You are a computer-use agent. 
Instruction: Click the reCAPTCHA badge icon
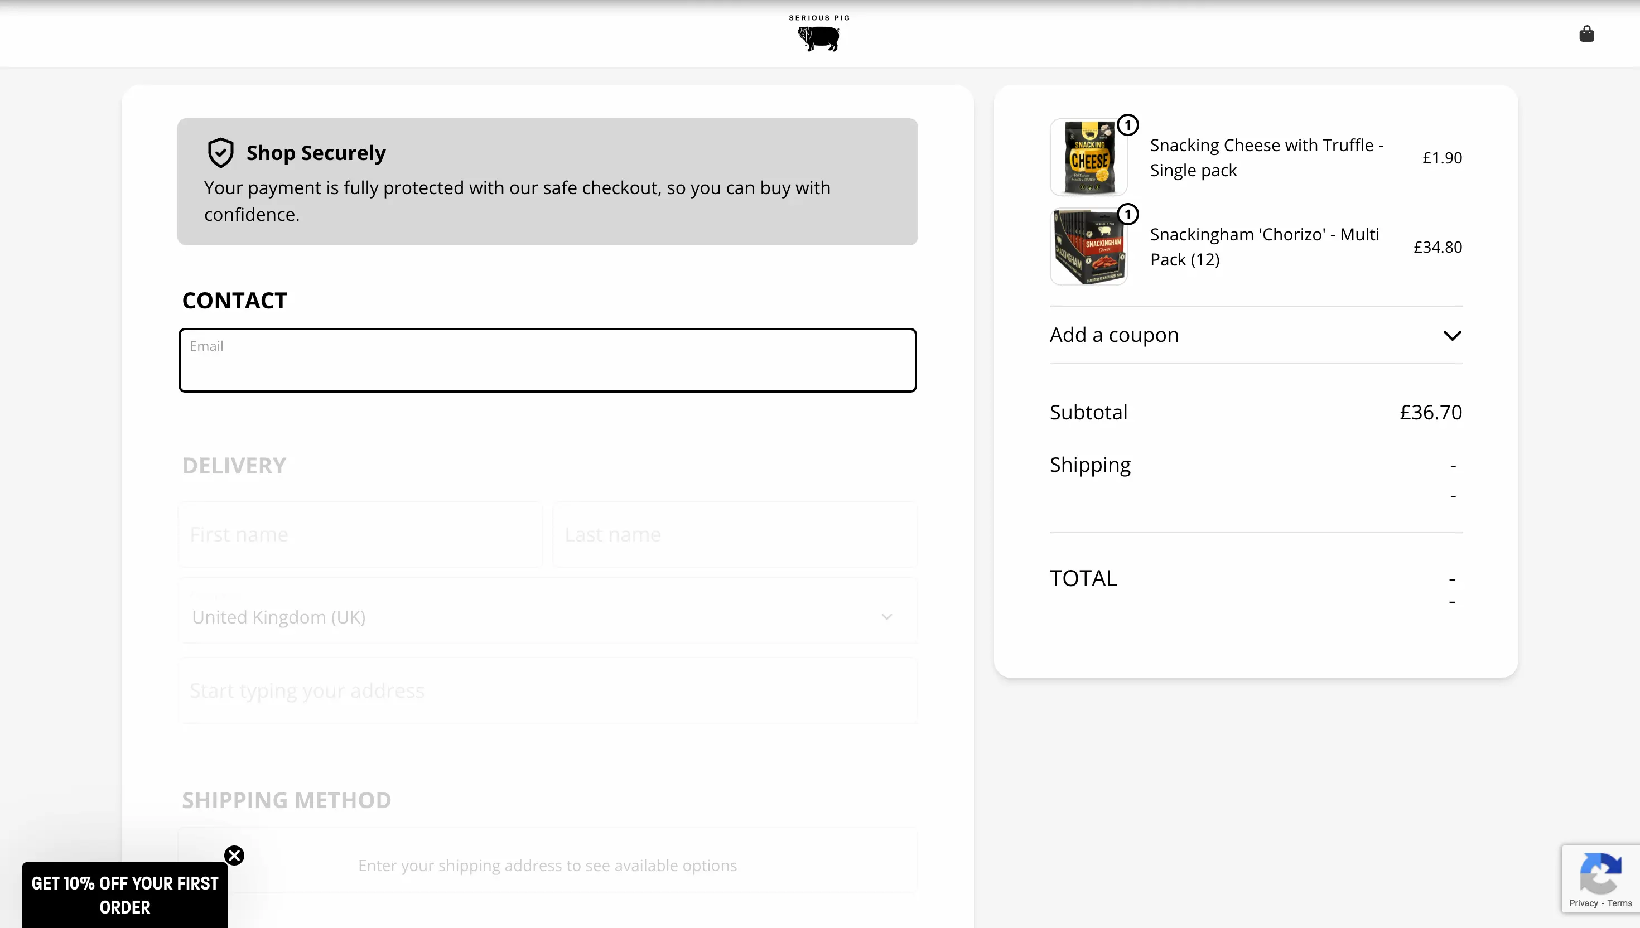click(1600, 874)
